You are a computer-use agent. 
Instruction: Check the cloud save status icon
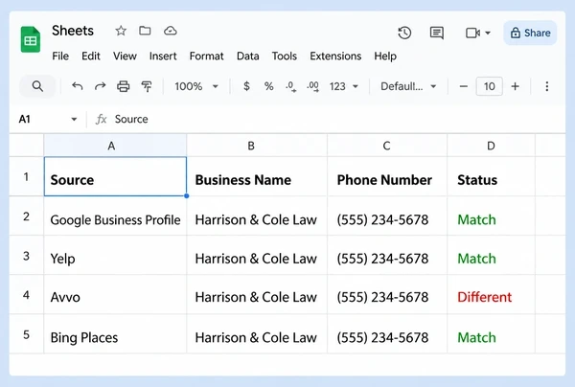(x=171, y=31)
